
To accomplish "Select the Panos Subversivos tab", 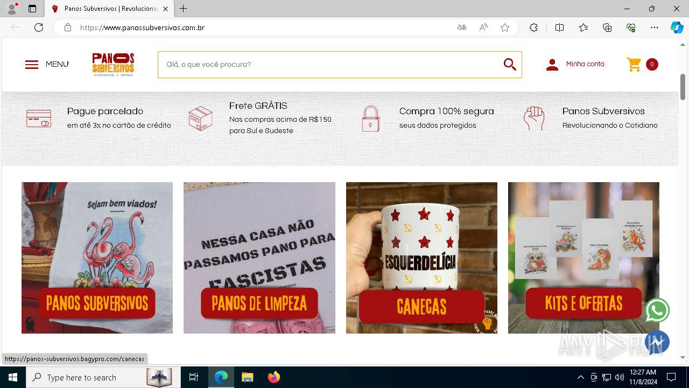I will [109, 9].
